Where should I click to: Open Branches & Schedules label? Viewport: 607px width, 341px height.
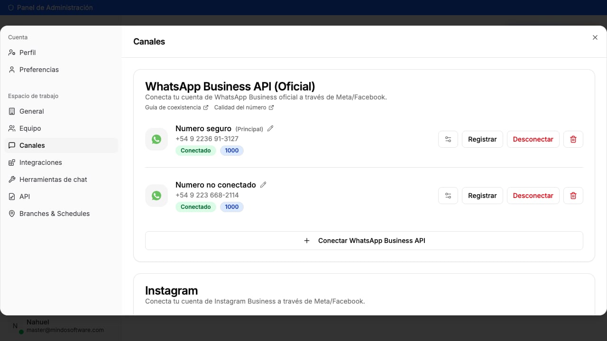tap(55, 214)
